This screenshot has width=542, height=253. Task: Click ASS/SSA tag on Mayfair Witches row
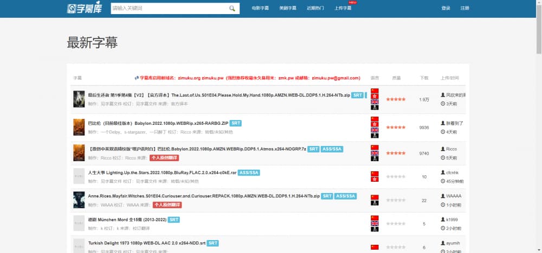346,196
